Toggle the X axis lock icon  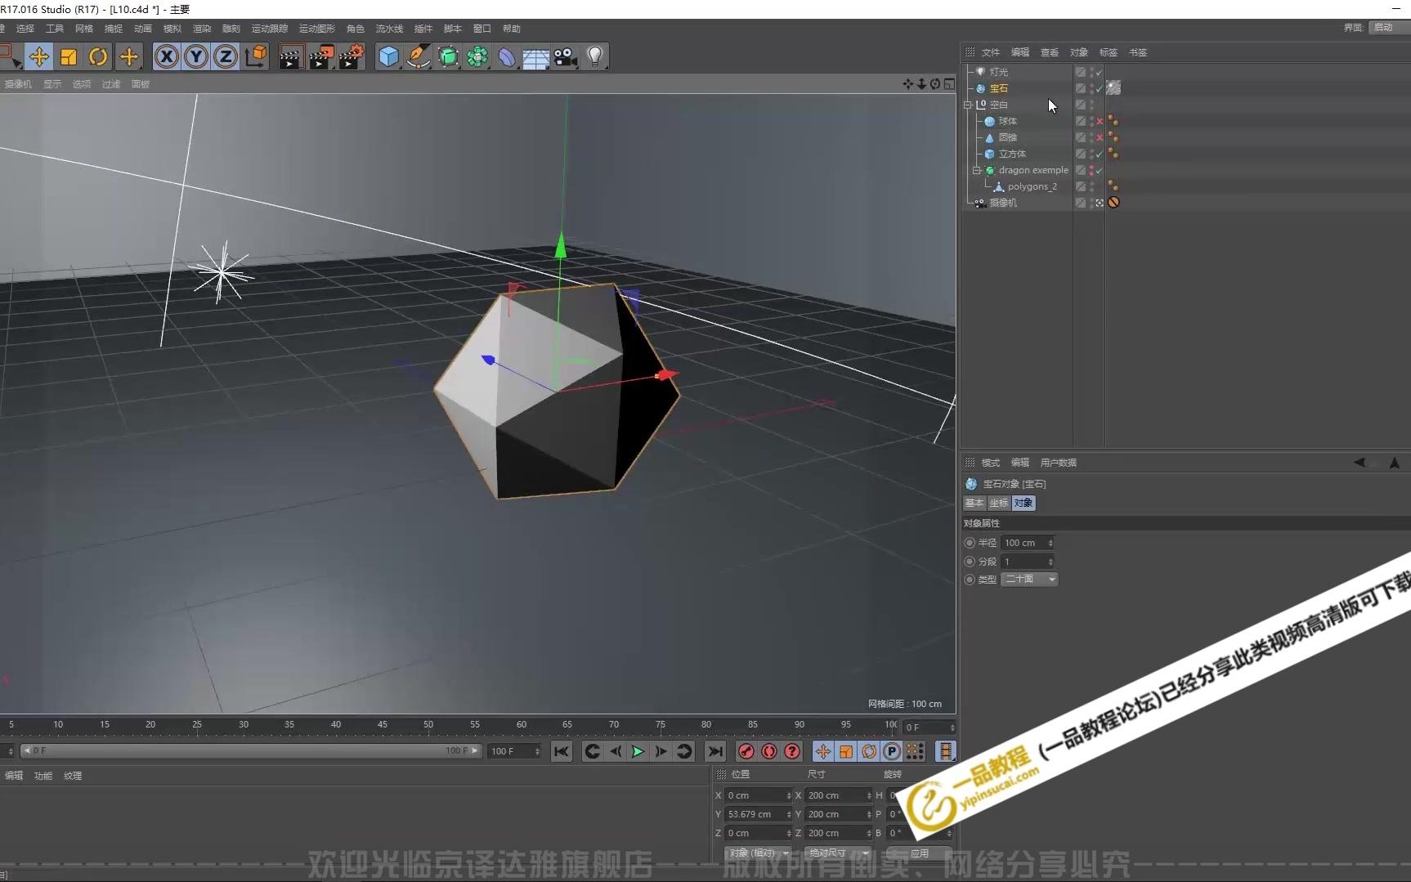point(167,56)
